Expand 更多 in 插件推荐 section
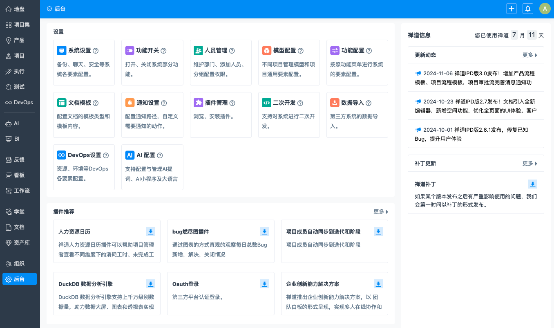 380,211
